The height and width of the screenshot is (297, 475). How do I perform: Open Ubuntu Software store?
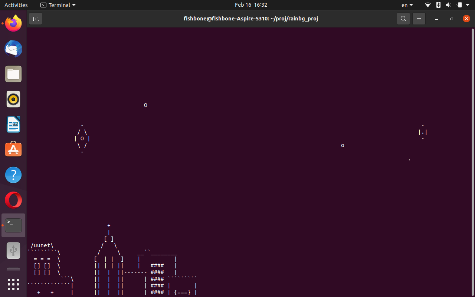click(x=13, y=149)
